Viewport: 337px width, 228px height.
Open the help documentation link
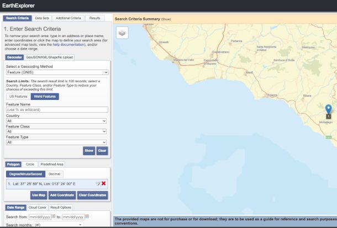pyautogui.click(x=69, y=44)
